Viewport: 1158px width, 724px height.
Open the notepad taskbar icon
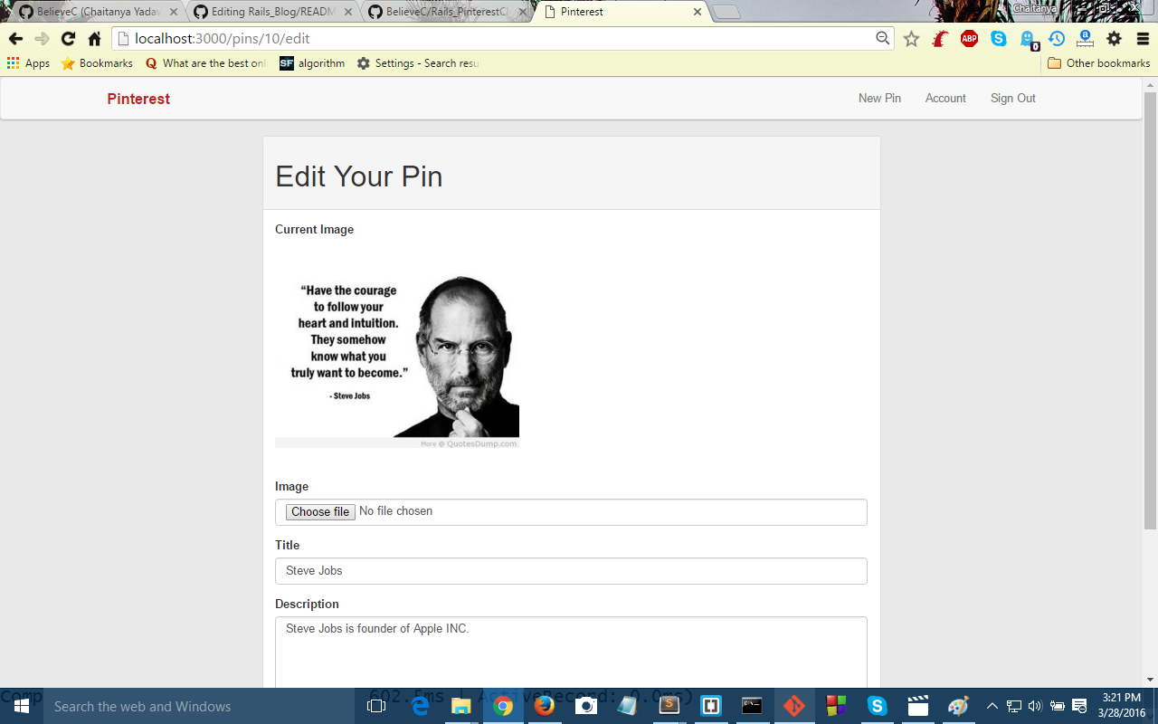click(627, 706)
